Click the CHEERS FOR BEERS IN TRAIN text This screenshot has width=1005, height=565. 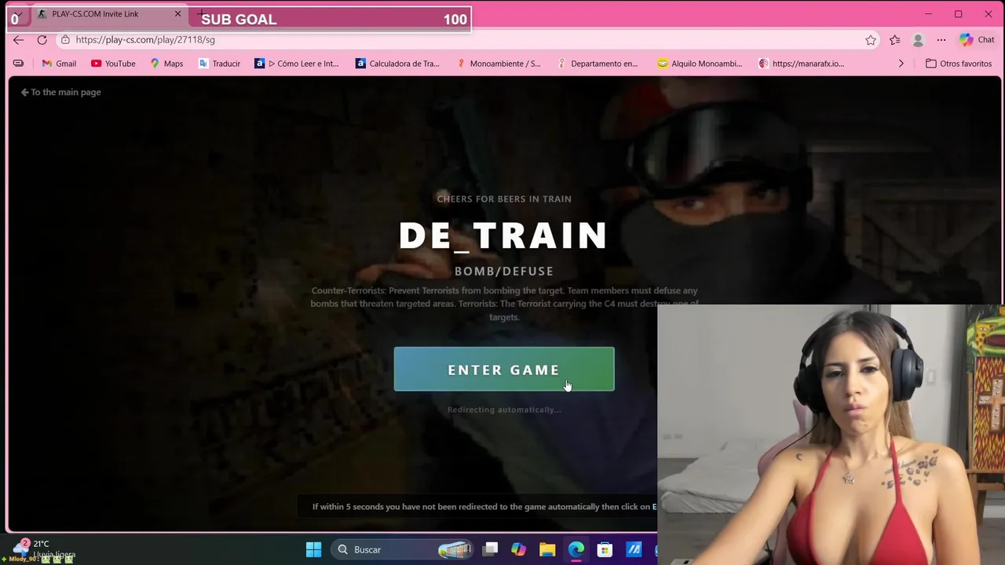click(x=504, y=199)
